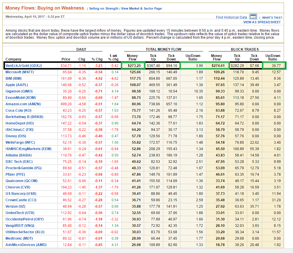Open the Microsoft (MSFT) company link

click(20, 72)
